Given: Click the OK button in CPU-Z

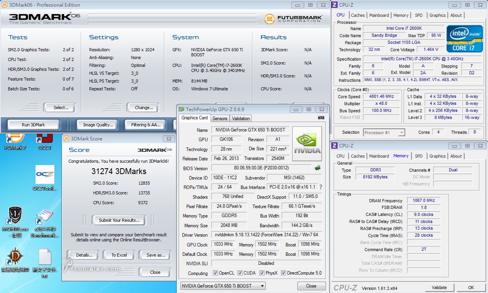Looking at the screenshot, I should click(471, 288).
